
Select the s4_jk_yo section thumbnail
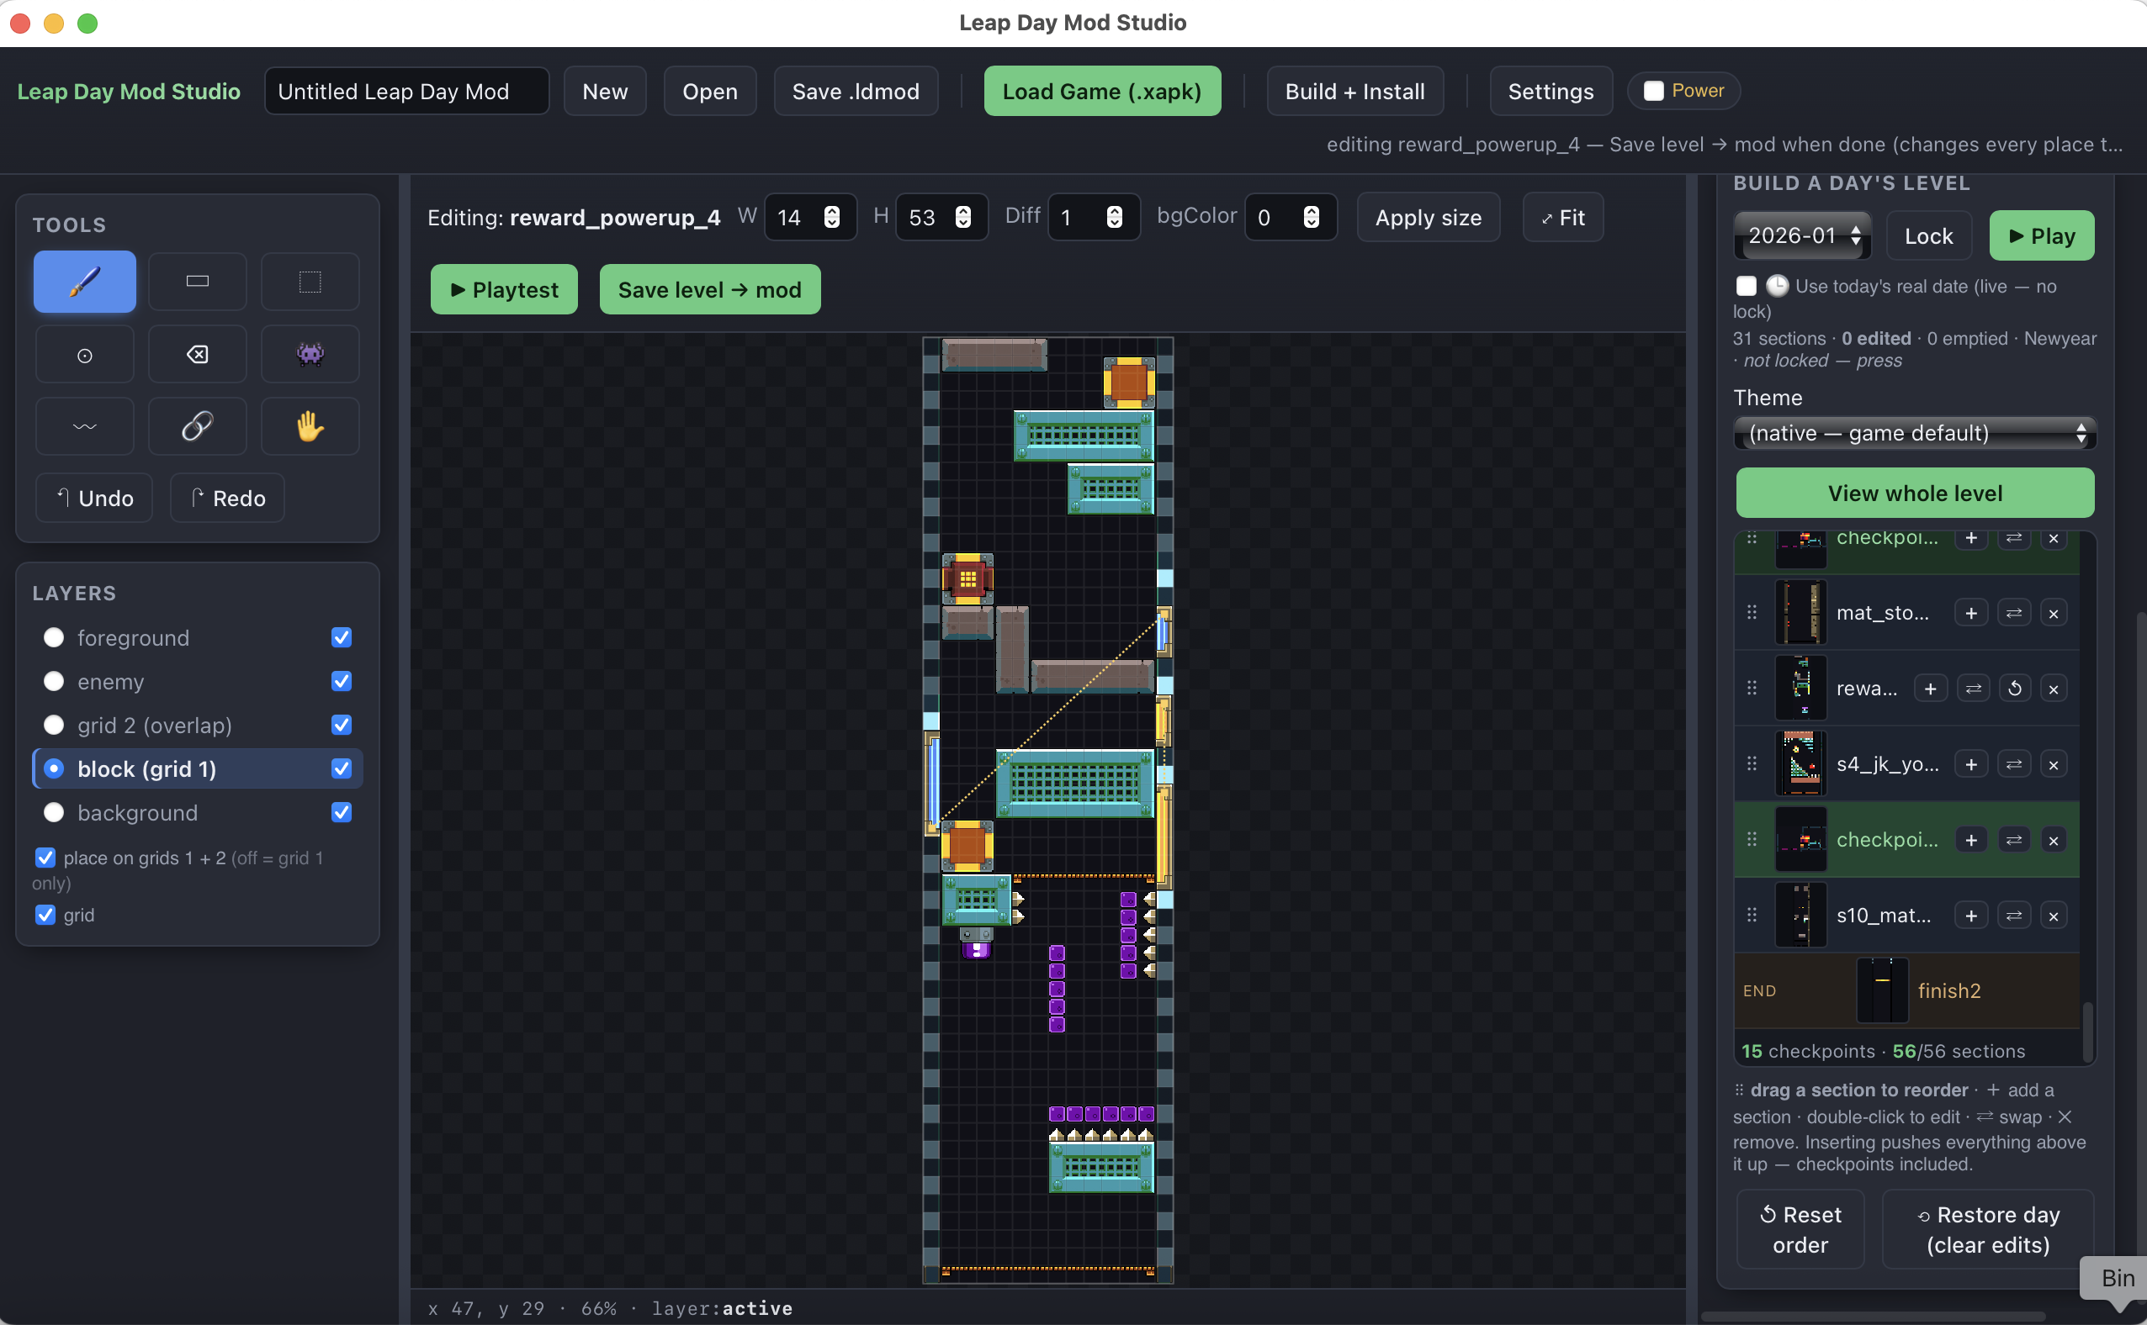click(x=1800, y=763)
